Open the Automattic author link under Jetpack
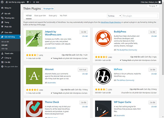This screenshot has width=164, height=118. 52,48
